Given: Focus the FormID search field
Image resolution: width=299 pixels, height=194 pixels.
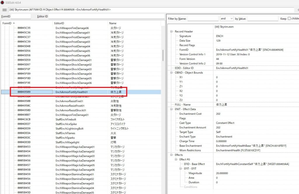Looking at the screenshot, I should tap(20, 16).
